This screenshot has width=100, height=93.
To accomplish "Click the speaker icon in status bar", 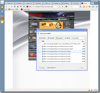I will click(x=92, y=90).
